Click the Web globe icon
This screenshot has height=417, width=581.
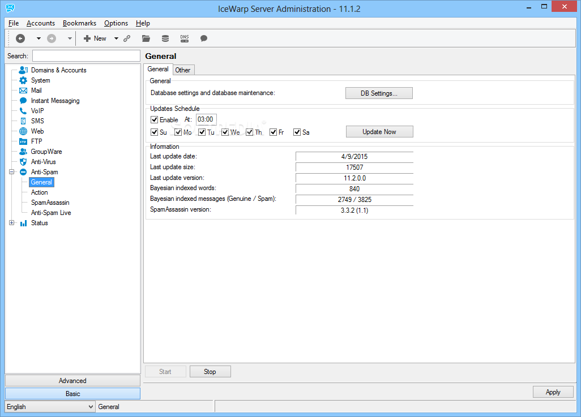(x=23, y=131)
